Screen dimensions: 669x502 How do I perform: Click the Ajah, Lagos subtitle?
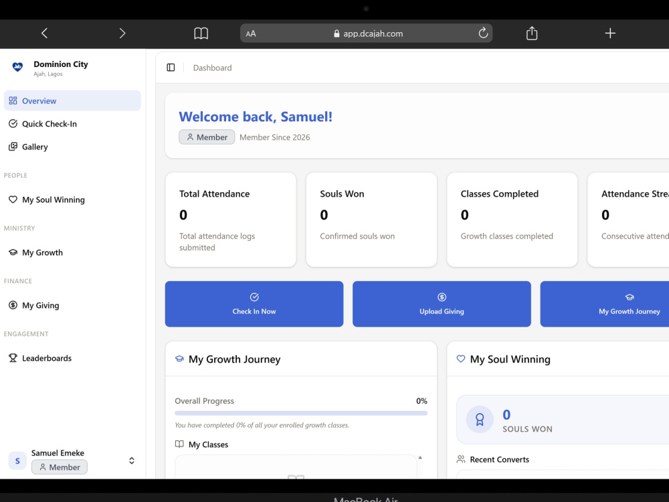click(x=48, y=74)
